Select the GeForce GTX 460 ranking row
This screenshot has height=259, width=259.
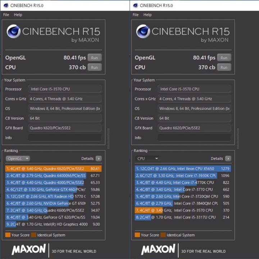point(53,190)
